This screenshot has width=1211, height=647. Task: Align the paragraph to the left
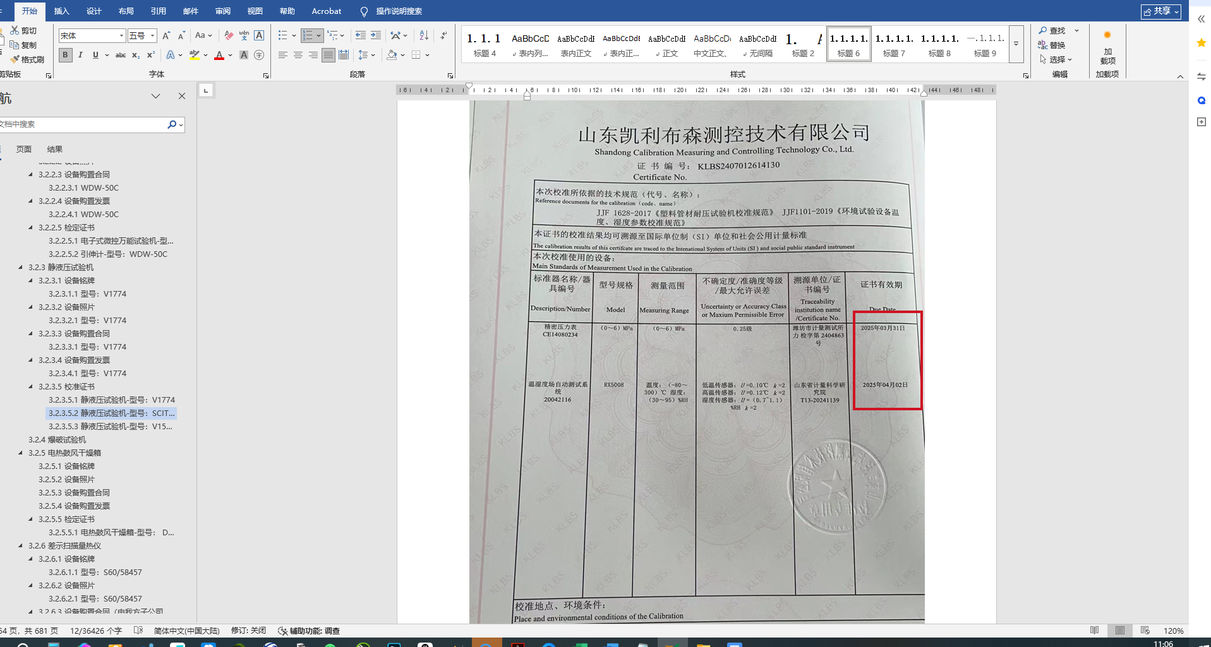coord(283,56)
